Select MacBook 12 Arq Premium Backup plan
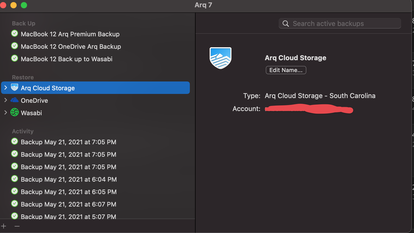Image resolution: width=414 pixels, height=233 pixels. (70, 34)
